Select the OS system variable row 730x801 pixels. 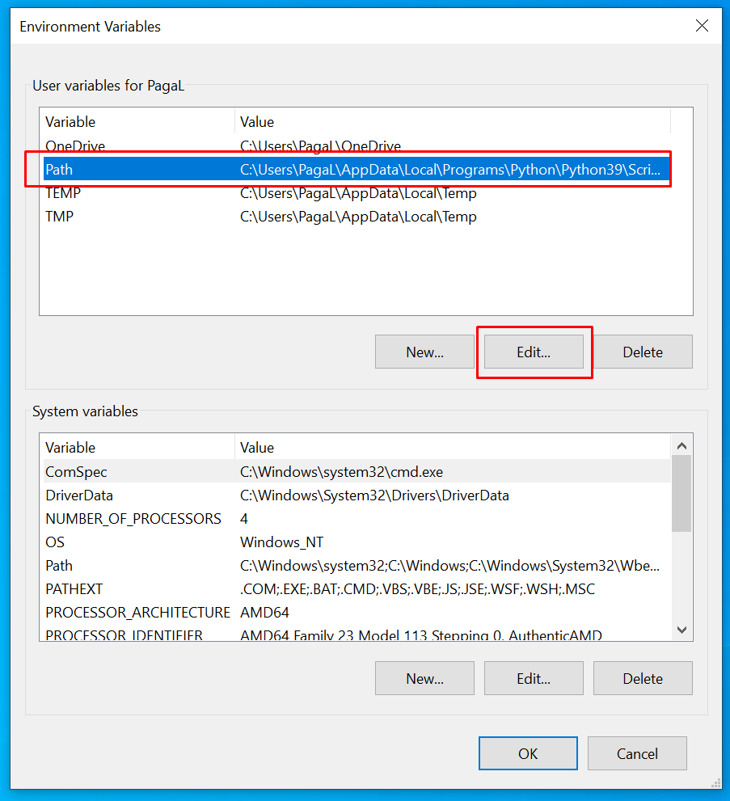point(55,542)
